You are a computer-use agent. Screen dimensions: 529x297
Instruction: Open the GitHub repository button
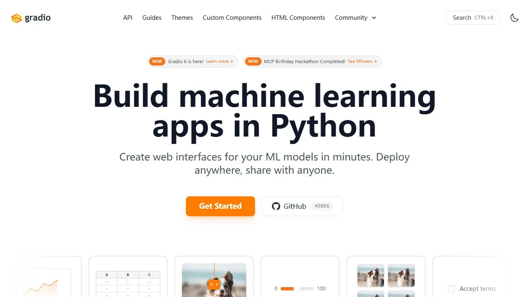(x=302, y=206)
